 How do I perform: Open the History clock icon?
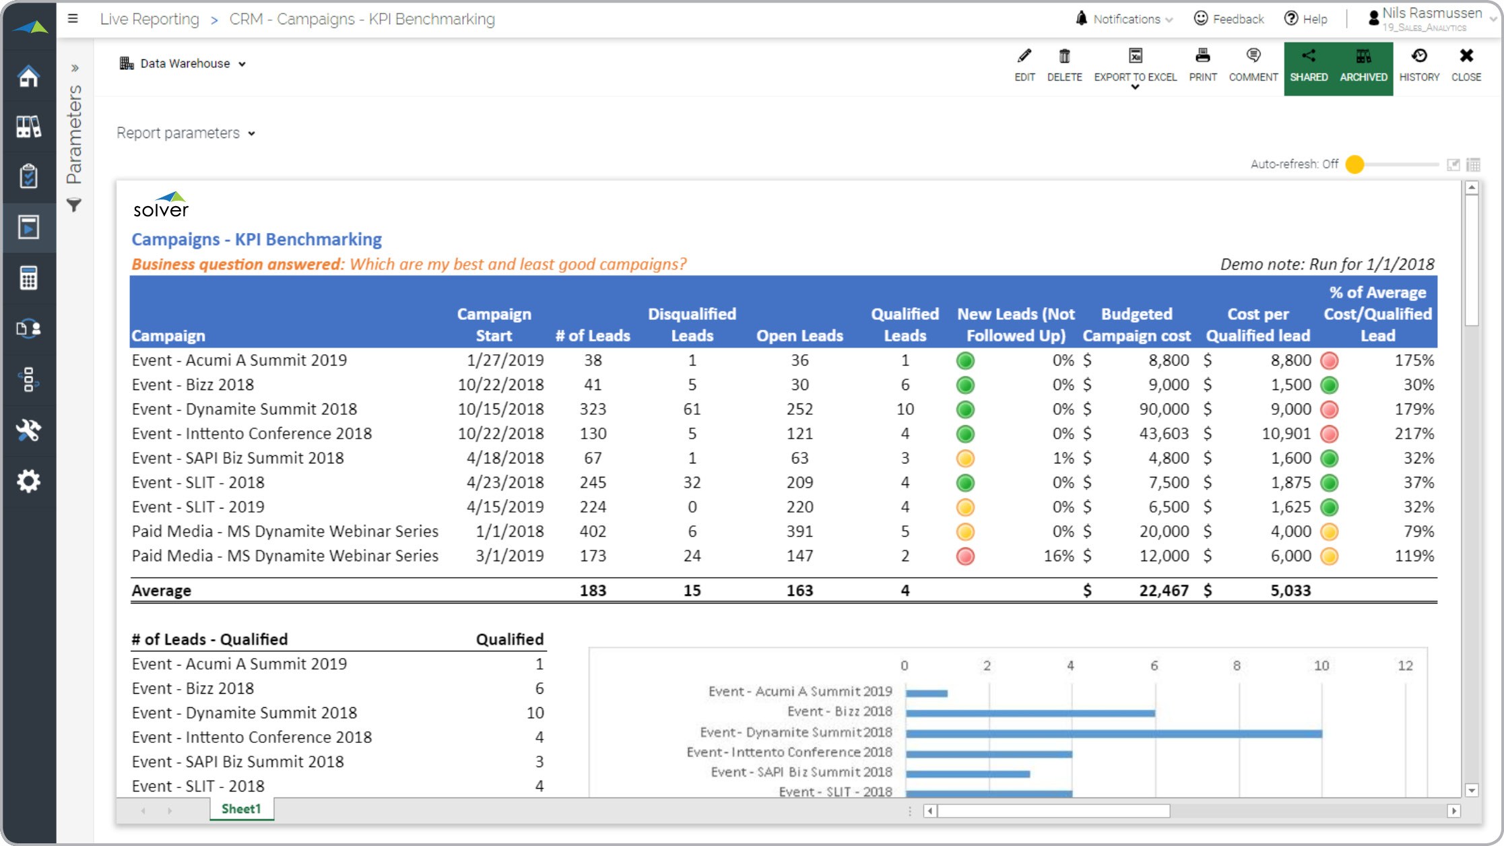point(1419,57)
